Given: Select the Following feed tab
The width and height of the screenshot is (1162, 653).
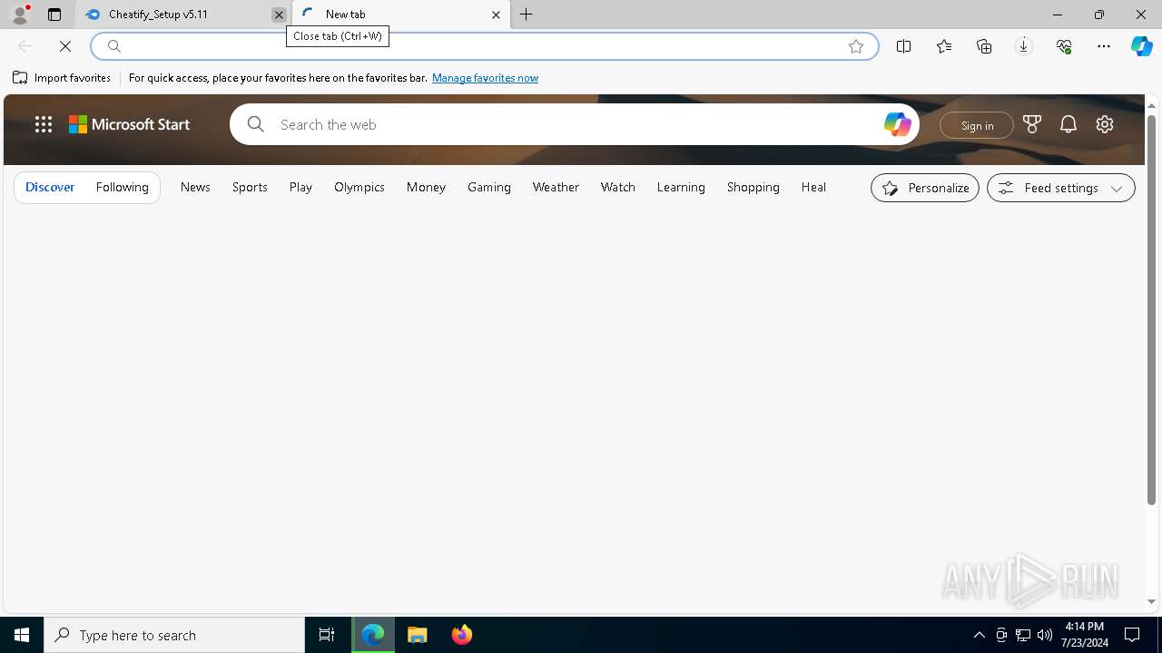Looking at the screenshot, I should pos(123,187).
